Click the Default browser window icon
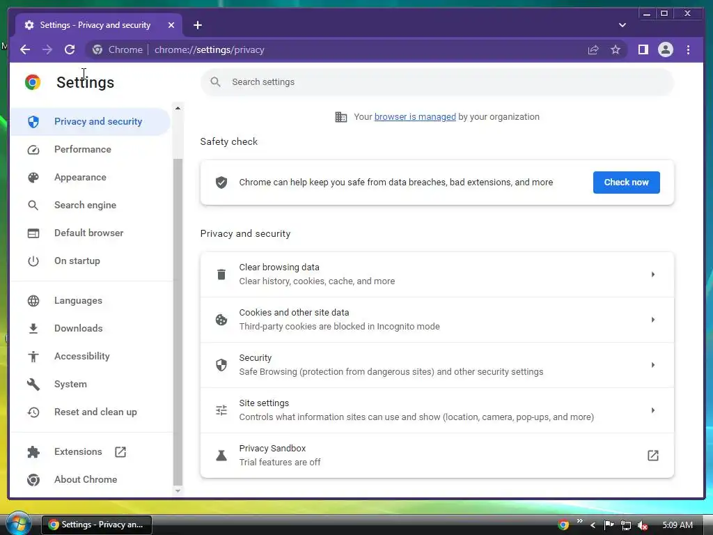713x535 pixels. coord(33,233)
